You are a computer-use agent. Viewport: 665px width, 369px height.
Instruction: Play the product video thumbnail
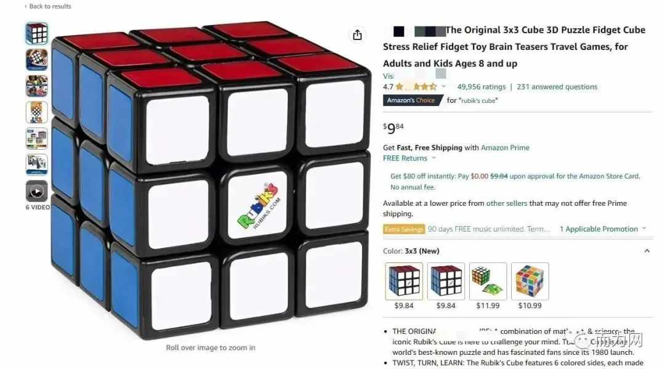coord(37,192)
